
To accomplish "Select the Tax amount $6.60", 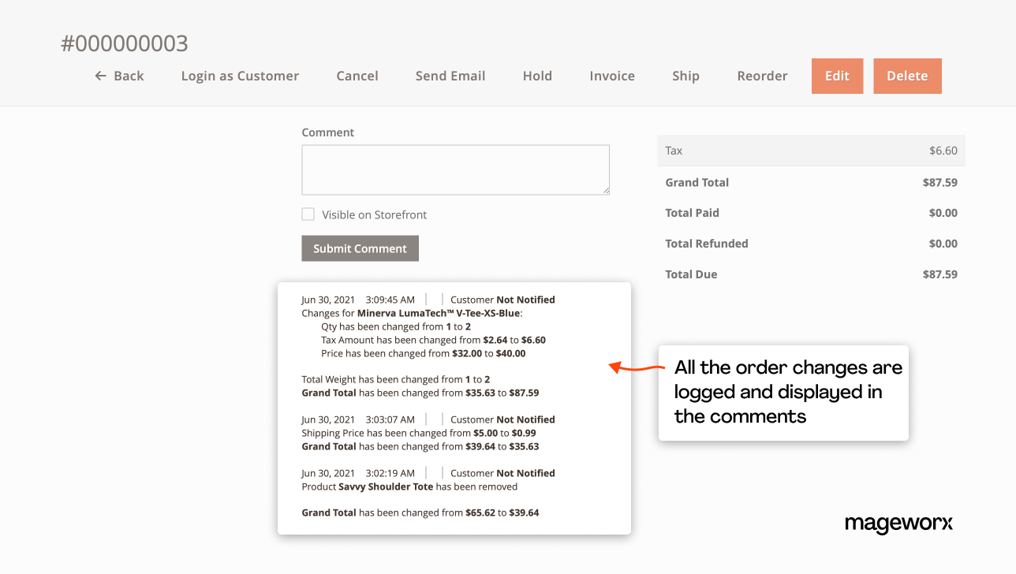I will click(943, 150).
